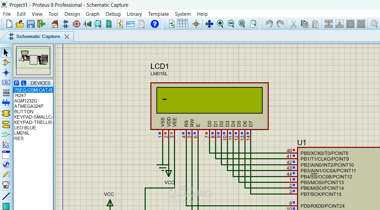Image resolution: width=380 pixels, height=210 pixels.
Task: Open the Source Code icon
Action: point(130,24)
